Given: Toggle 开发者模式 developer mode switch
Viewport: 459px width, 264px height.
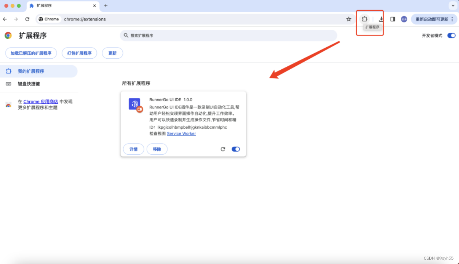Looking at the screenshot, I should click(x=451, y=36).
